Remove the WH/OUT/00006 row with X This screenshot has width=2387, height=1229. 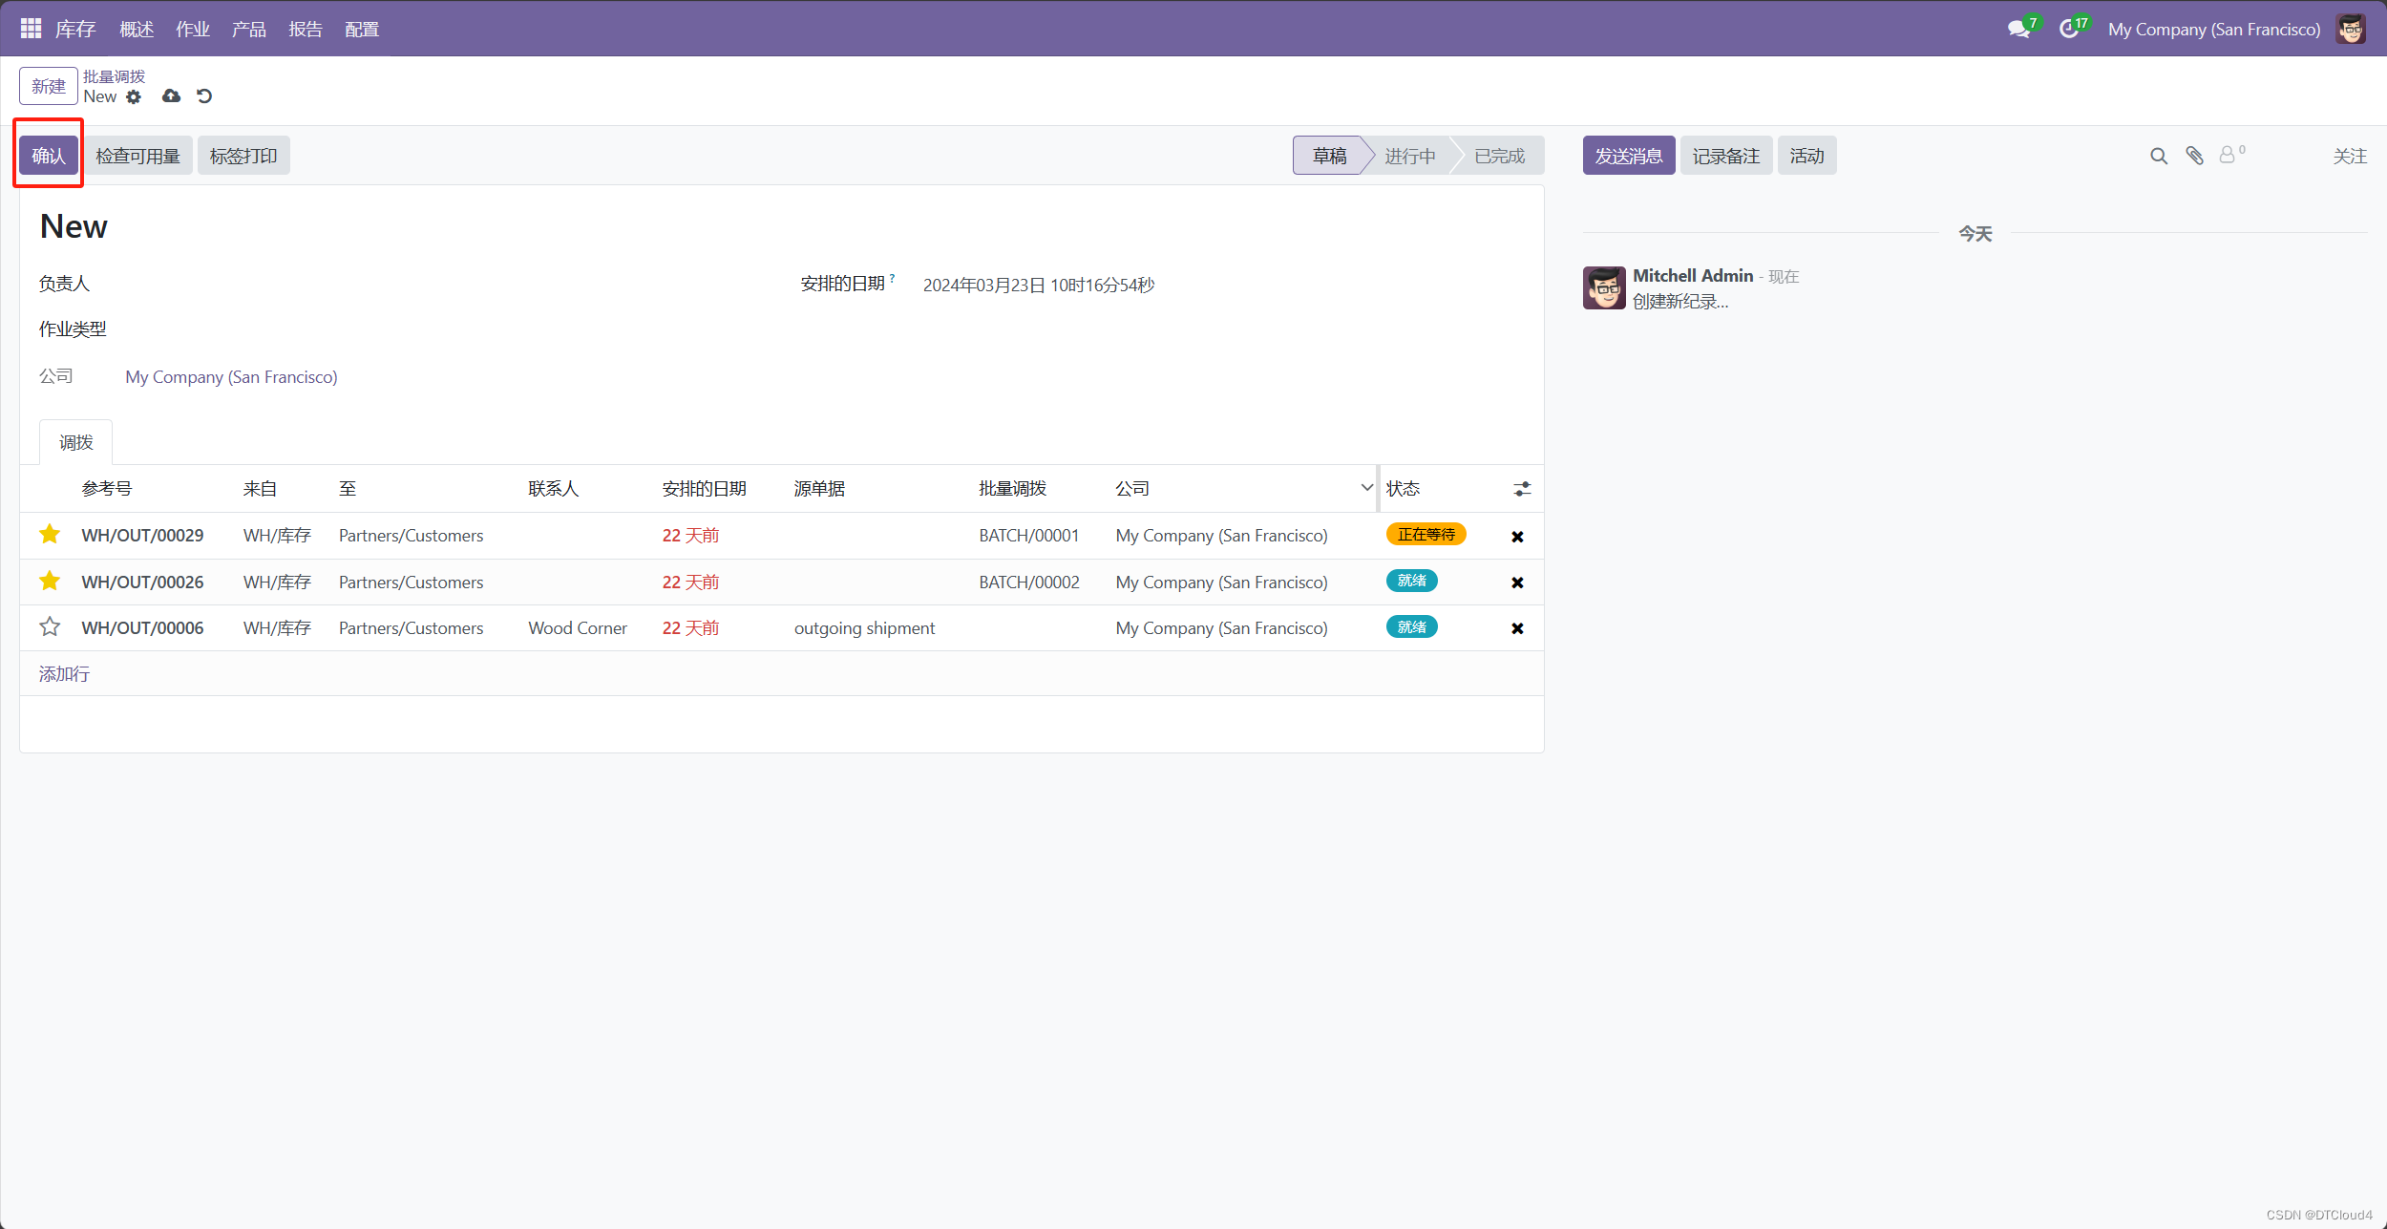coord(1517,628)
